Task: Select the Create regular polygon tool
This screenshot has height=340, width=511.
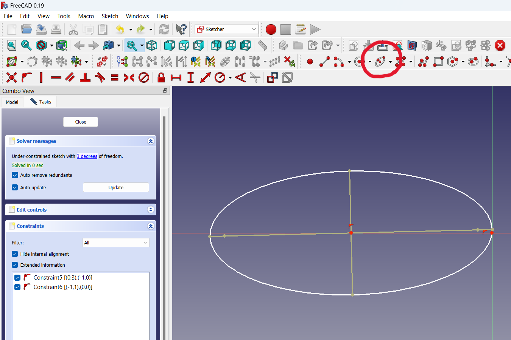Action: (x=453, y=62)
